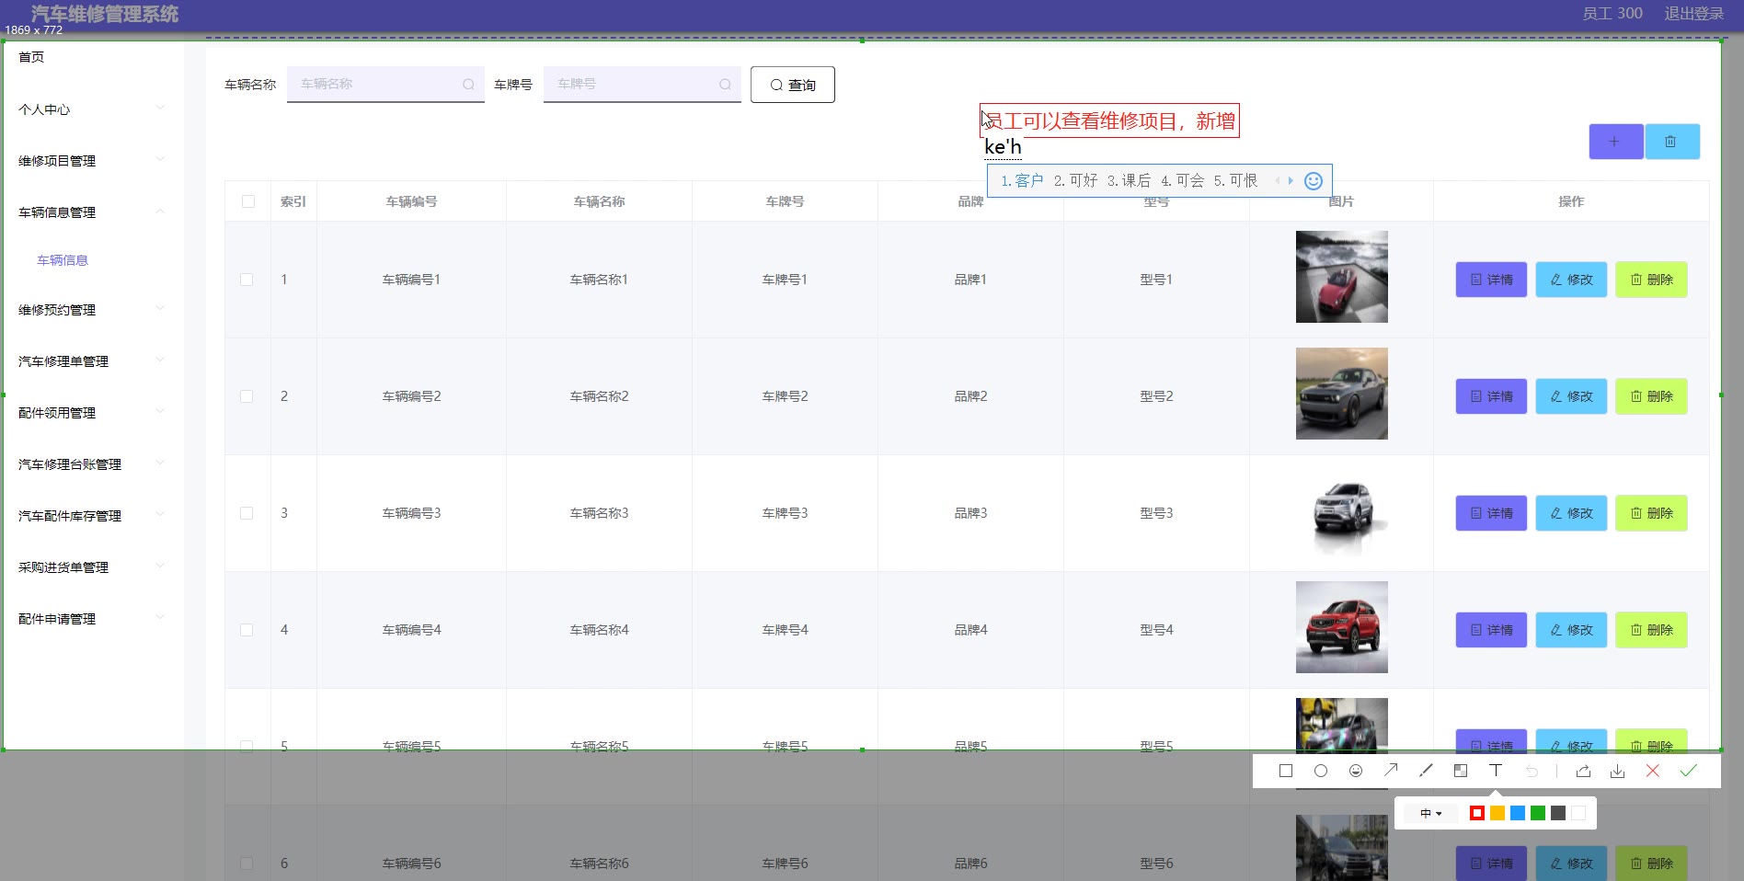Choose the pen drawing tool

pos(1426,771)
